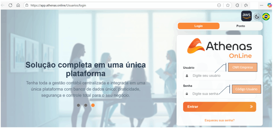Screen dimensions: 273x128
Task: View site info lock icon
Action: click(27, 5)
